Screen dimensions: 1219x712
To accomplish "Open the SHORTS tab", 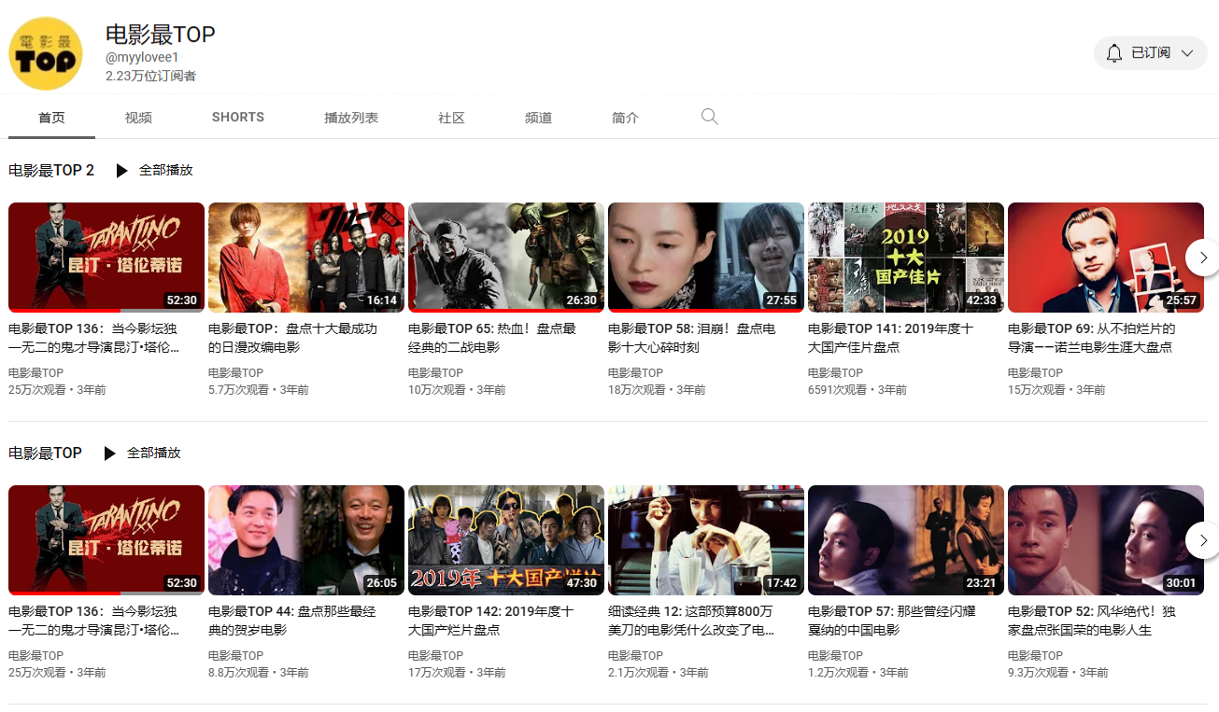I will pyautogui.click(x=238, y=117).
